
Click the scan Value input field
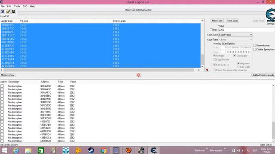click(246, 30)
